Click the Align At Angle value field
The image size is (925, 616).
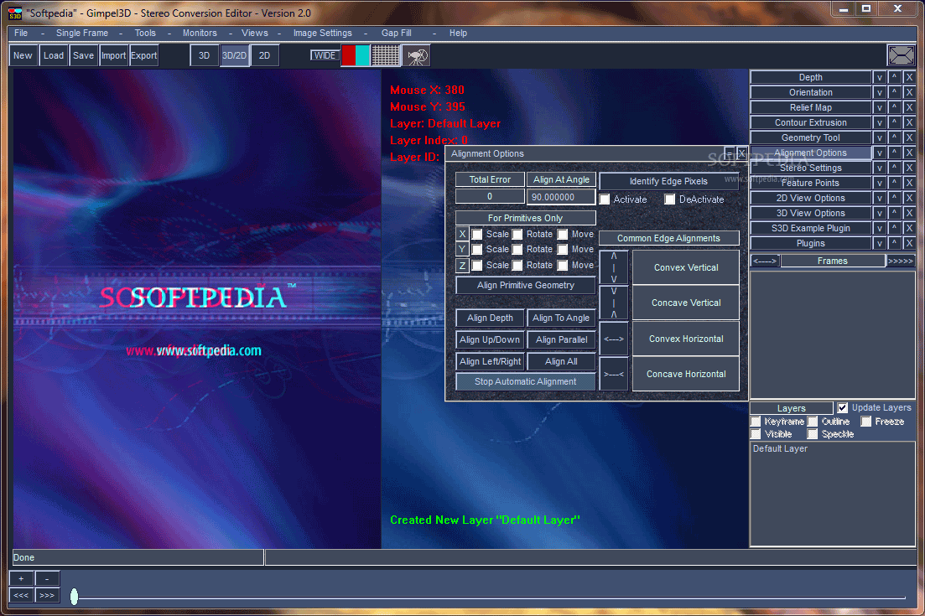pos(561,197)
